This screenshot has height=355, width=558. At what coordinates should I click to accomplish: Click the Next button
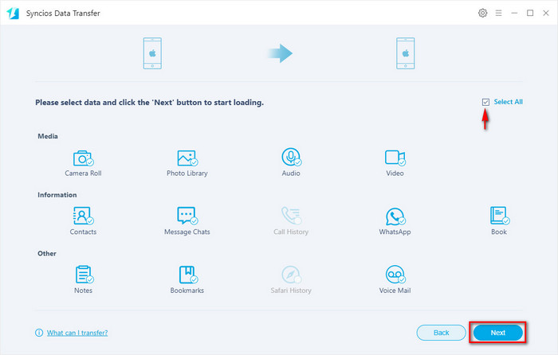(498, 333)
